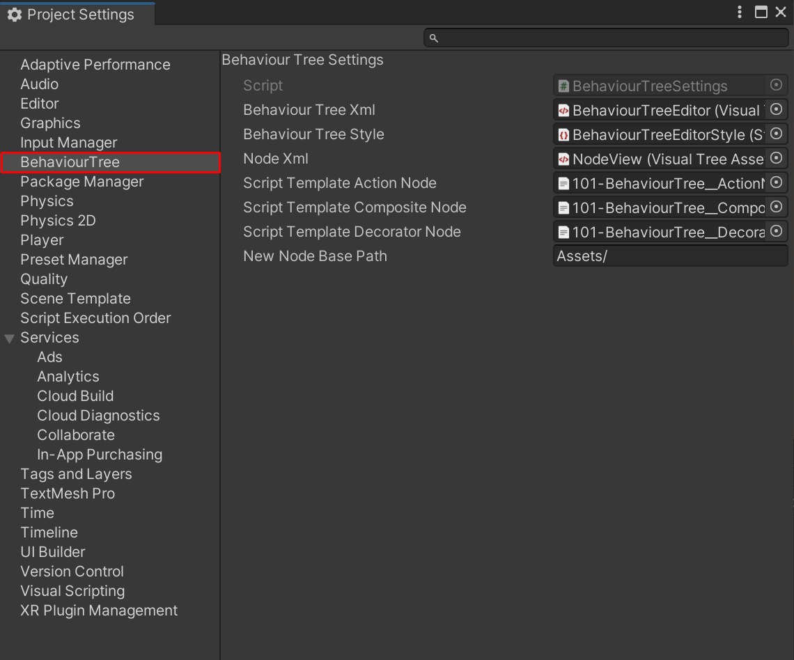794x660 pixels.
Task: Open the object picker for the Script field
Action: [x=776, y=85]
